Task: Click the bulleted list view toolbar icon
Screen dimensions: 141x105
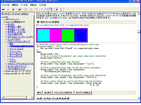Action: coord(26,9)
